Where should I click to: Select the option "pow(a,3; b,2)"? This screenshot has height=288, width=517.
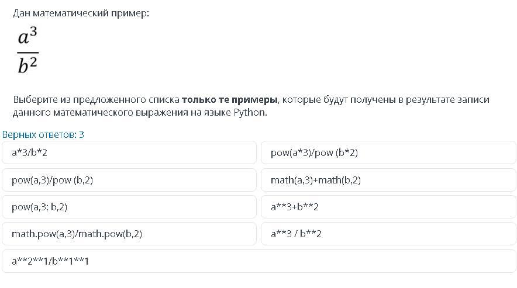pos(129,207)
